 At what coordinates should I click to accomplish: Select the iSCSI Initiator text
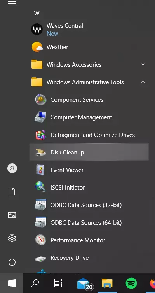click(x=68, y=188)
